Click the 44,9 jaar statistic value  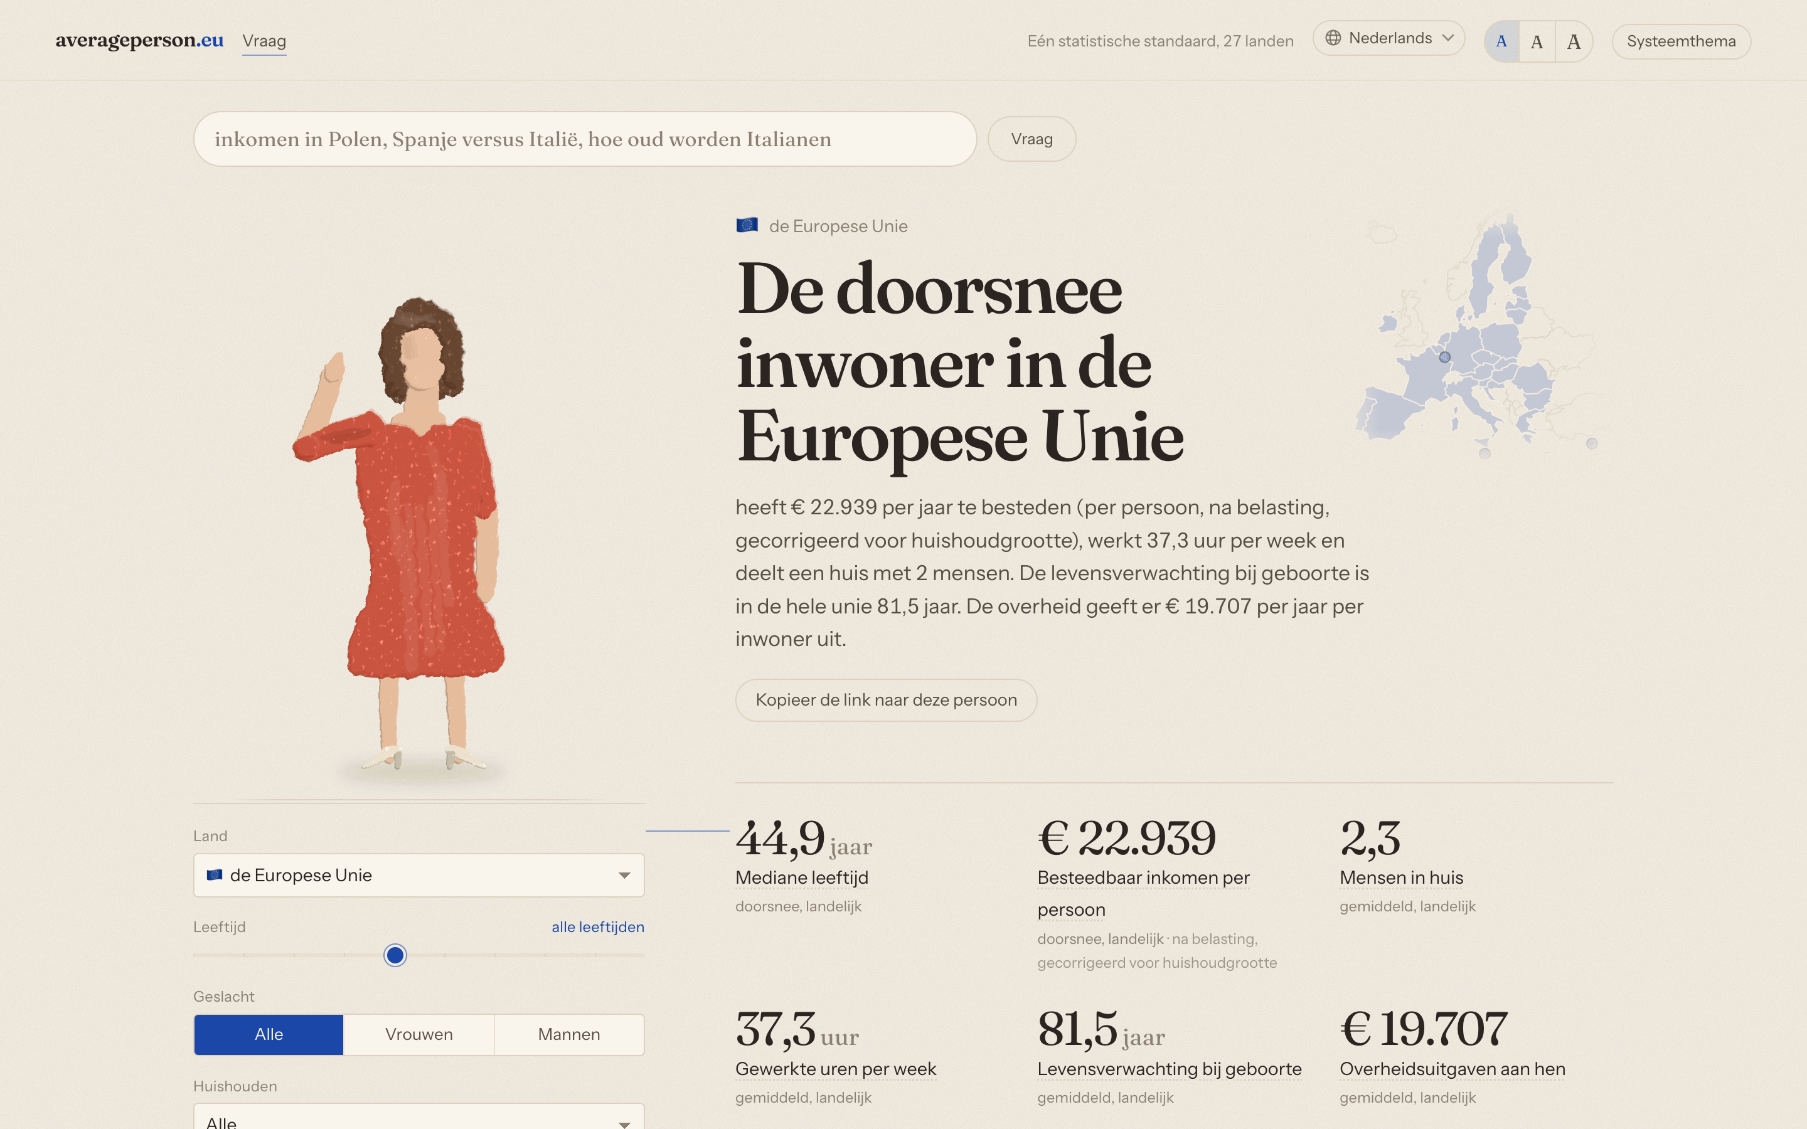pos(804,839)
